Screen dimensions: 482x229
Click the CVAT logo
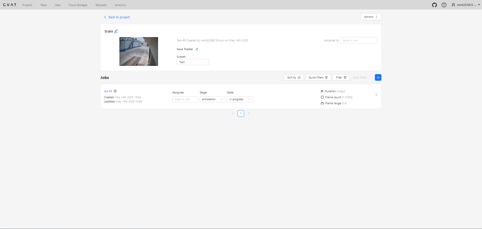pyautogui.click(x=10, y=5)
